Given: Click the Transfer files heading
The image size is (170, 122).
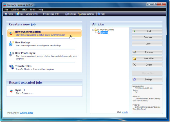Looking at the screenshot, I should [23, 66].
